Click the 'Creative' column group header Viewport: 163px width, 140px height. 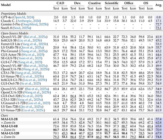tap(94, 3)
